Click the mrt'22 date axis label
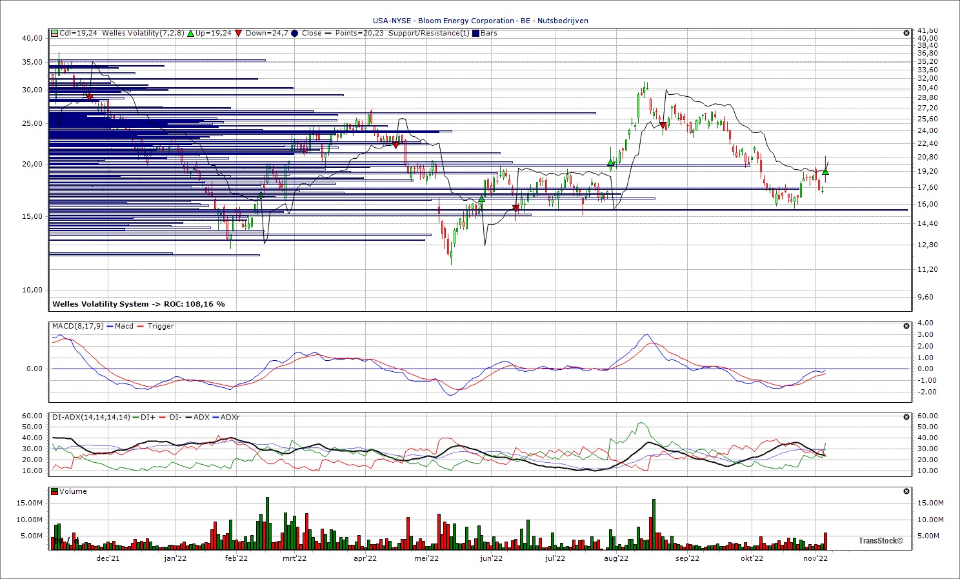The image size is (960, 579). 294,558
